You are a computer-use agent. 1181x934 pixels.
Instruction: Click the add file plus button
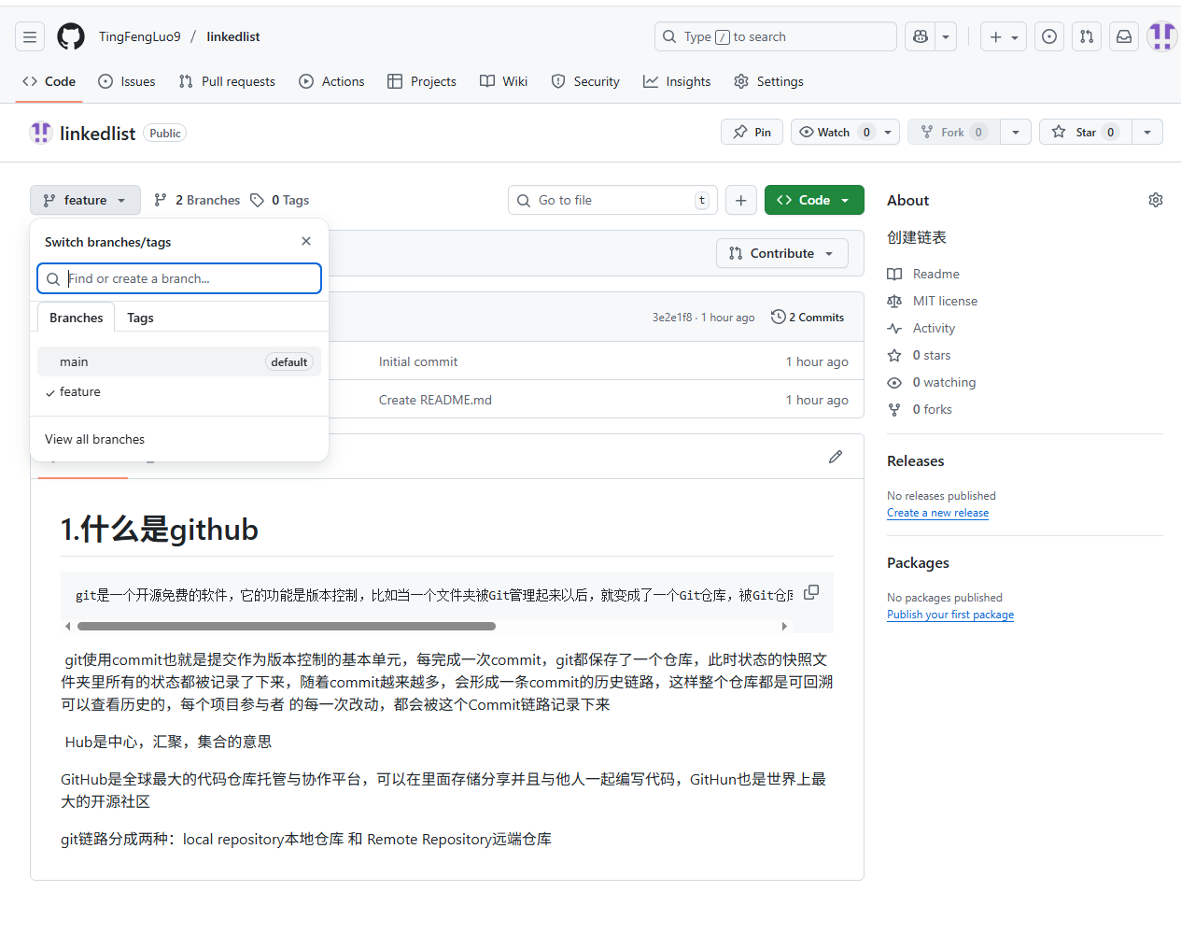point(740,200)
